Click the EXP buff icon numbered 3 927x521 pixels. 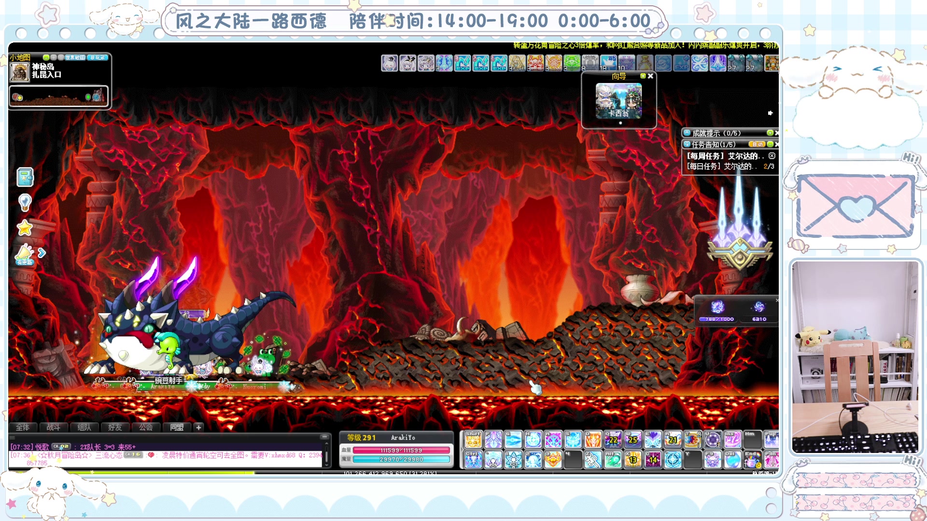click(x=463, y=63)
